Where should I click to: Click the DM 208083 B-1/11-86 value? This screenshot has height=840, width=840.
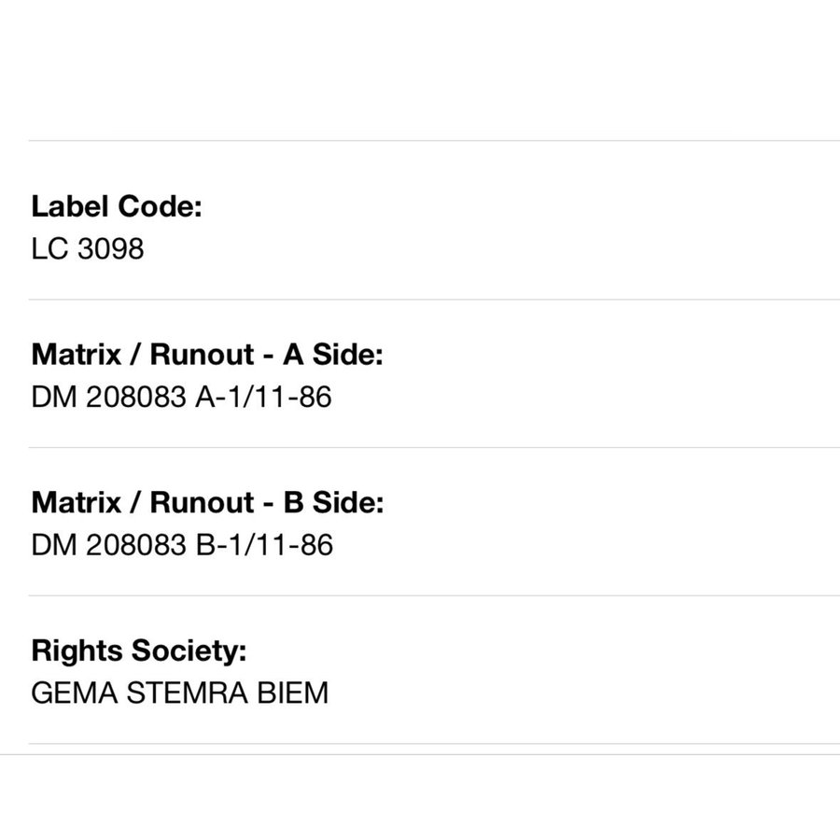click(x=182, y=545)
